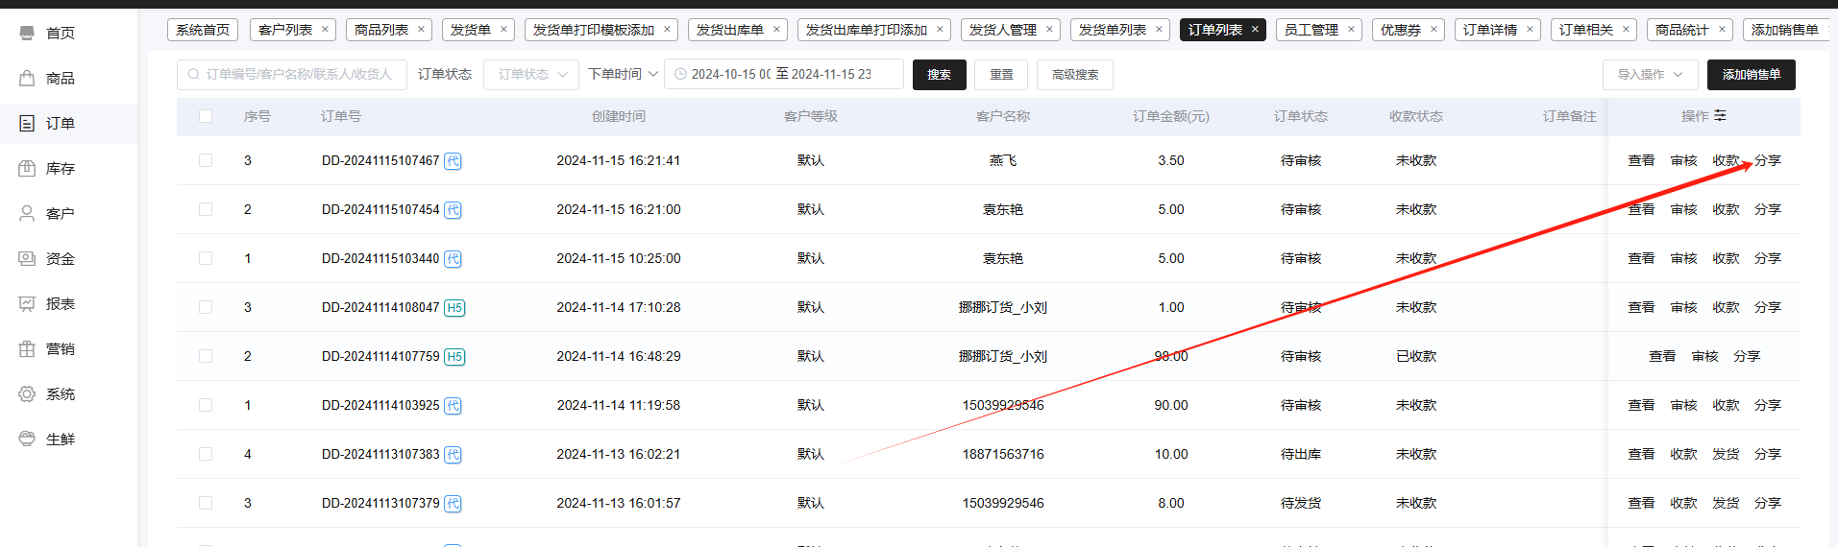
Task: Expand the 导入操作 dropdown menu
Action: click(x=1650, y=75)
